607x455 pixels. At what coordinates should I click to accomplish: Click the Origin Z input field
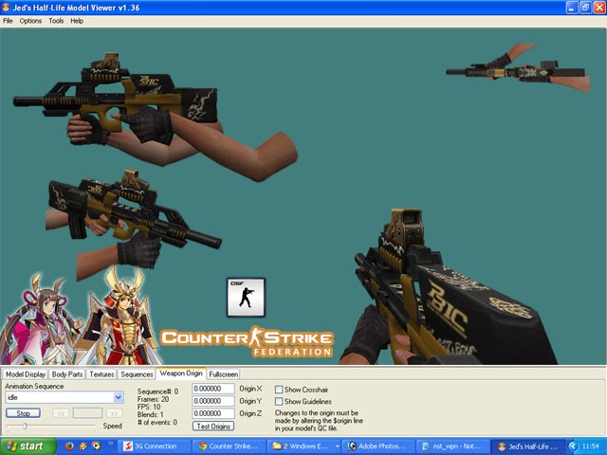point(213,413)
